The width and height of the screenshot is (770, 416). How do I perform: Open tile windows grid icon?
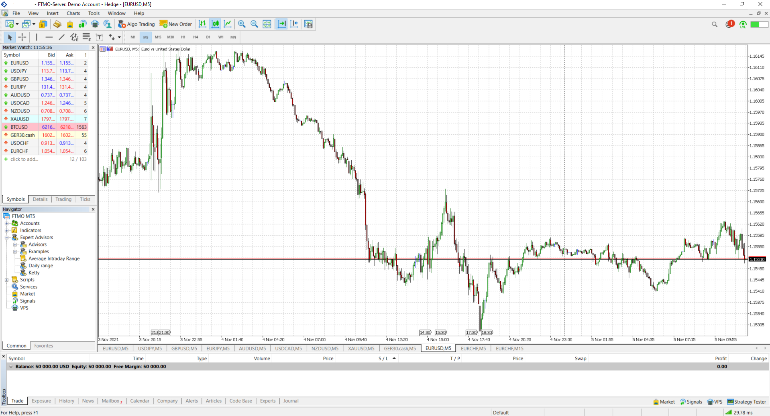click(267, 24)
